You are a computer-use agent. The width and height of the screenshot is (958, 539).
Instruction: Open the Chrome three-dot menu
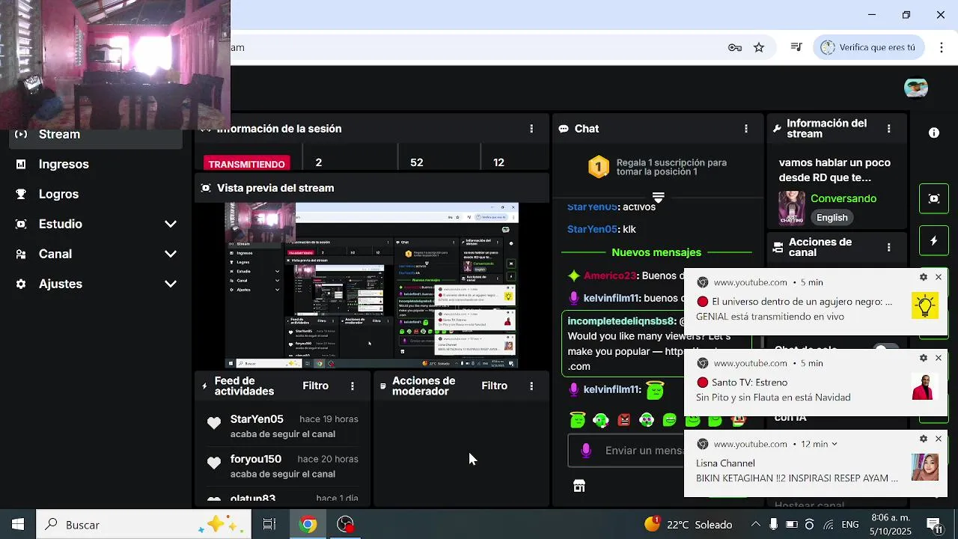point(942,47)
